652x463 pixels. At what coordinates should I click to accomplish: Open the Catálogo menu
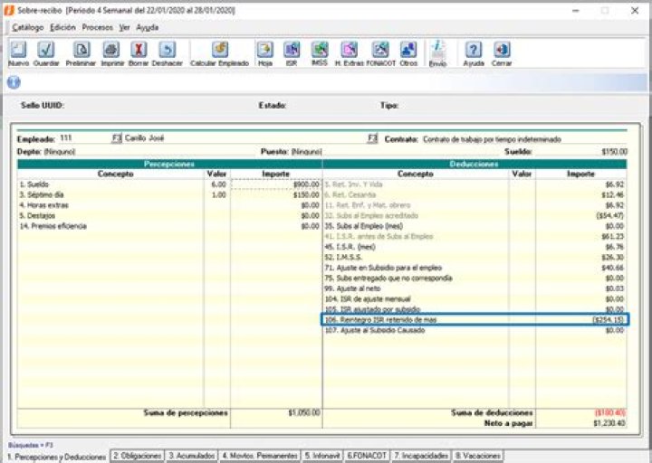(x=28, y=27)
